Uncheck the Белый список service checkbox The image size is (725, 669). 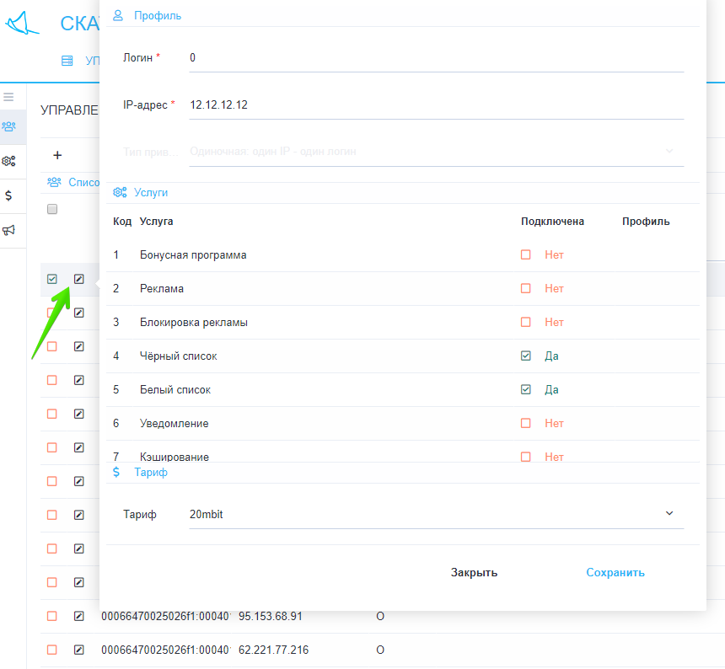tap(526, 389)
